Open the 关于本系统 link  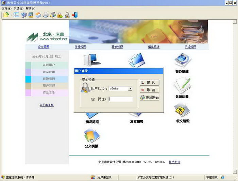(47, 105)
